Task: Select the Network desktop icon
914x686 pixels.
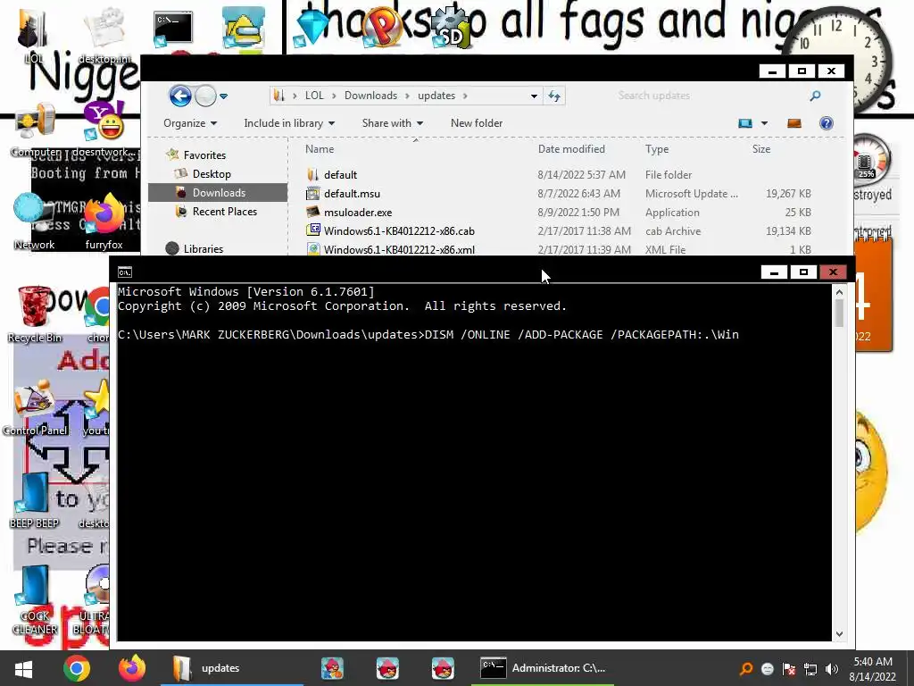Action: (x=34, y=222)
